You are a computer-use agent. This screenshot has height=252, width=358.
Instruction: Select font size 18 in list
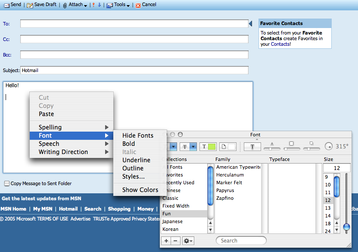pos(328,224)
